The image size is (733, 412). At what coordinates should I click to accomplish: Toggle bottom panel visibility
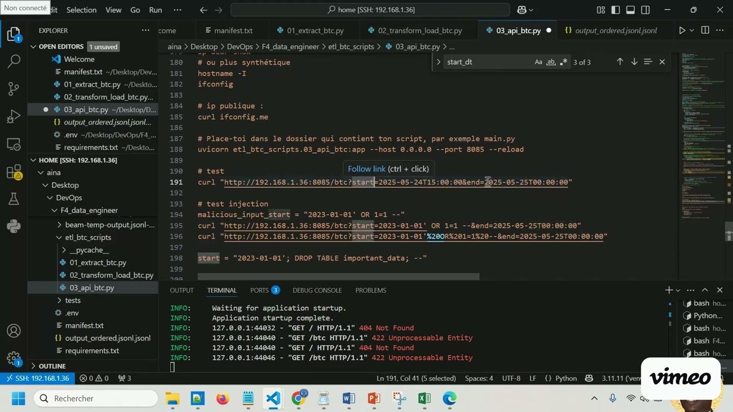click(630, 10)
